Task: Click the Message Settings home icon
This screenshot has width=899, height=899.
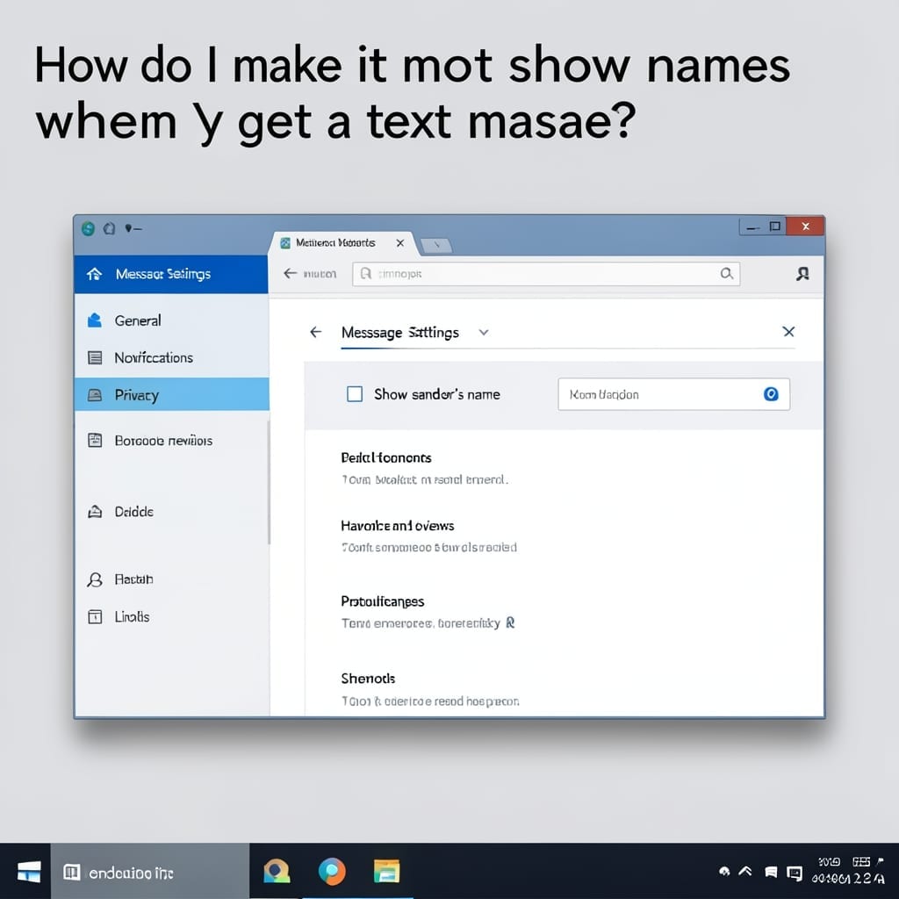Action: pyautogui.click(x=95, y=274)
